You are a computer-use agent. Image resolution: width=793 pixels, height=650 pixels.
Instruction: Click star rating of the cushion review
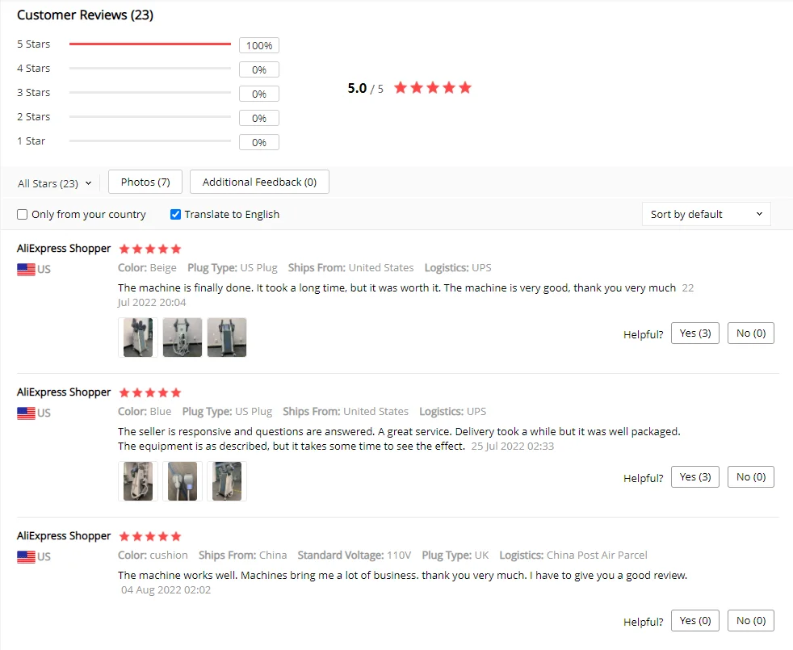[x=150, y=536]
